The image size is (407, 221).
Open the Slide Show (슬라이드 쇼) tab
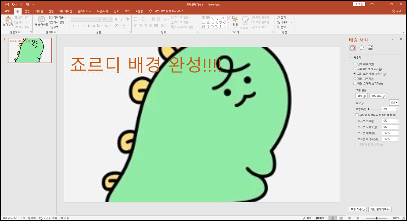point(85,11)
